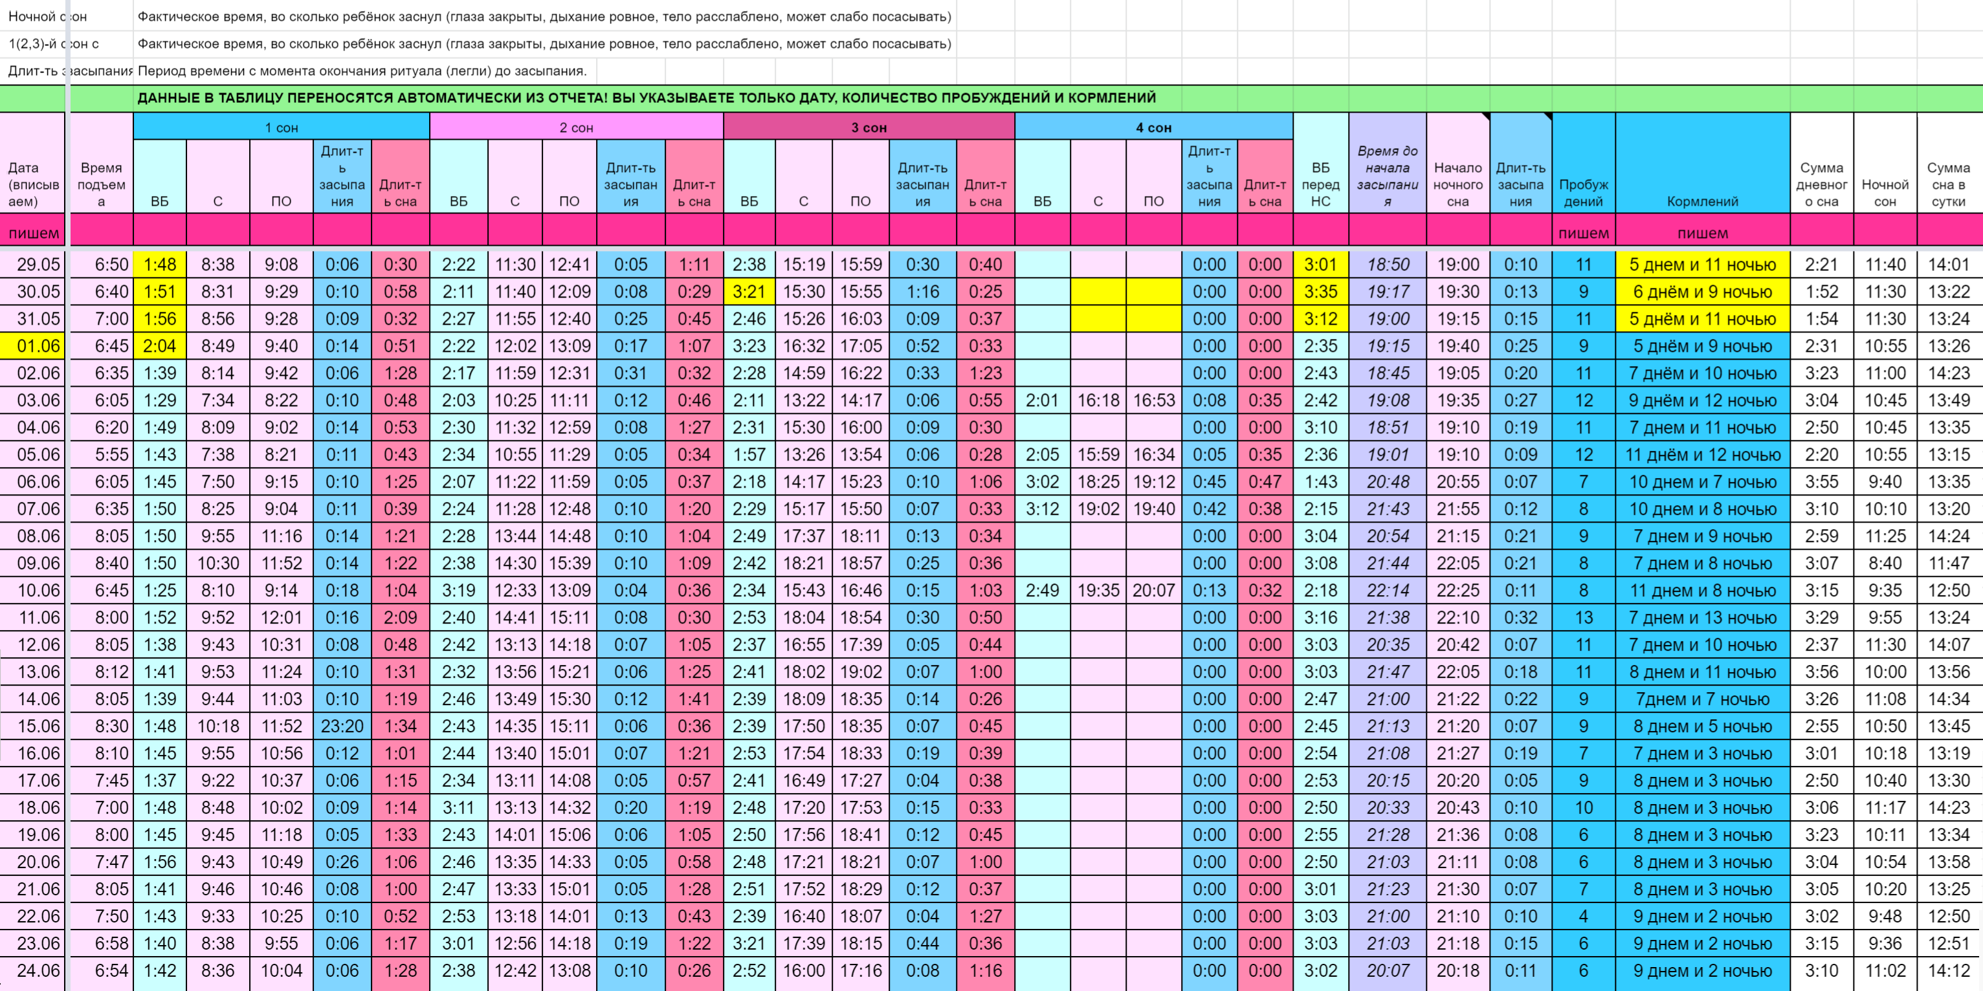Click daily total '14:34' in the 14.06 row
The height and width of the screenshot is (991, 1983).
pos(1949,699)
